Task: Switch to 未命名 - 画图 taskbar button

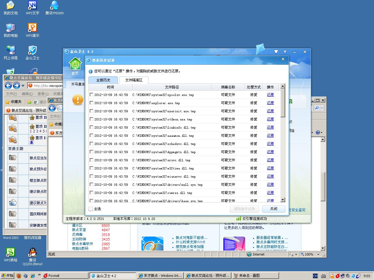Action: point(255,276)
